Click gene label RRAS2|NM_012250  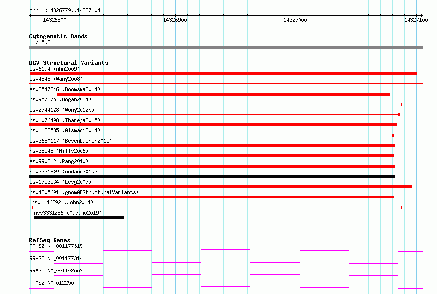tap(52, 283)
